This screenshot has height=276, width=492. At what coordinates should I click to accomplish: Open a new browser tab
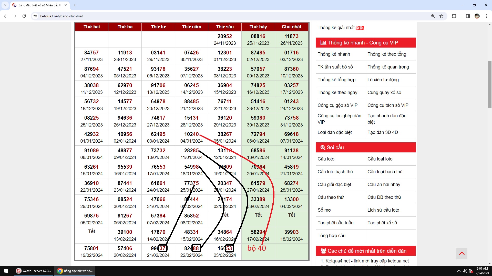tap(75, 5)
